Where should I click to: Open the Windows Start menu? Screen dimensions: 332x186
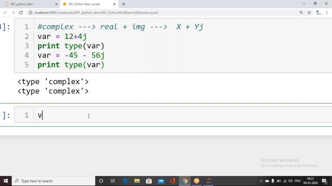(6, 181)
